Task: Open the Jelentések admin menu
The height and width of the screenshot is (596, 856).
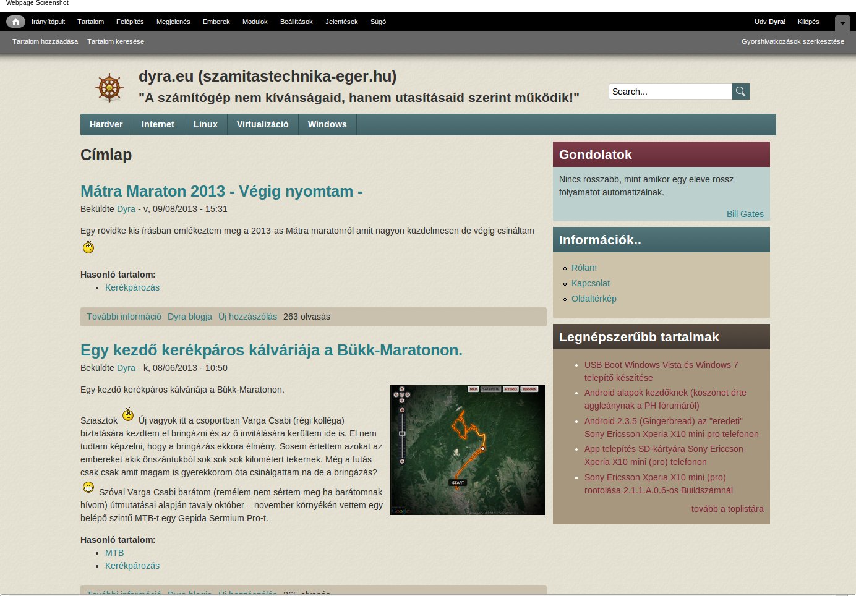Action: (341, 22)
